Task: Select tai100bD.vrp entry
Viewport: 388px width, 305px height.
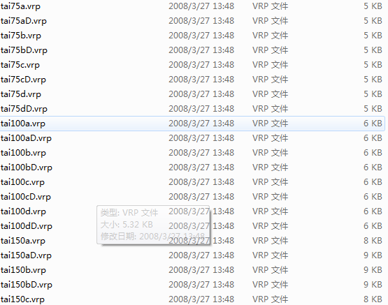Action: coord(27,168)
